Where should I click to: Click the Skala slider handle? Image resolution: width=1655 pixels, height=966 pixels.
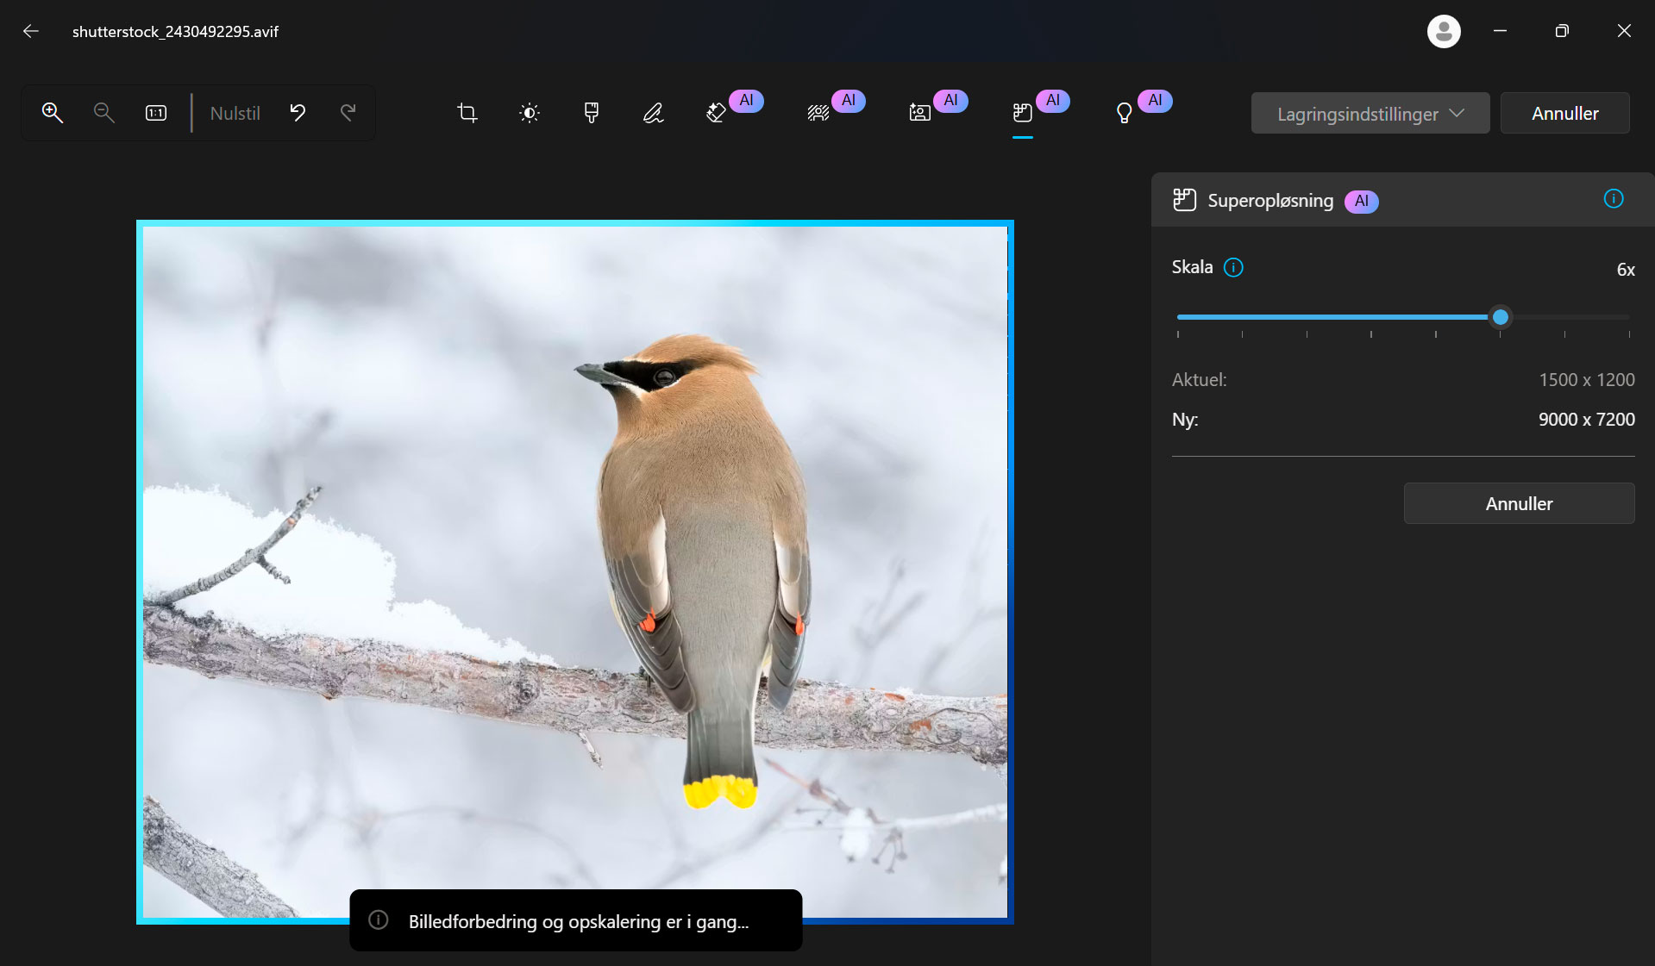point(1501,317)
